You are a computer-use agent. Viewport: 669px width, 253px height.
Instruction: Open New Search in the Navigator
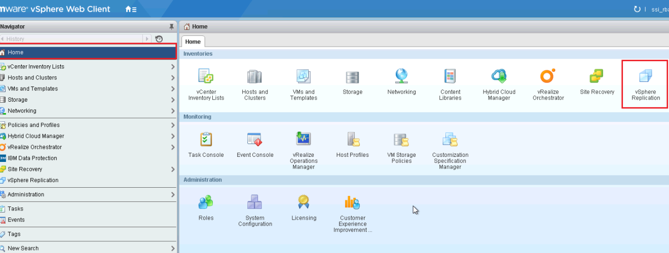88,248
